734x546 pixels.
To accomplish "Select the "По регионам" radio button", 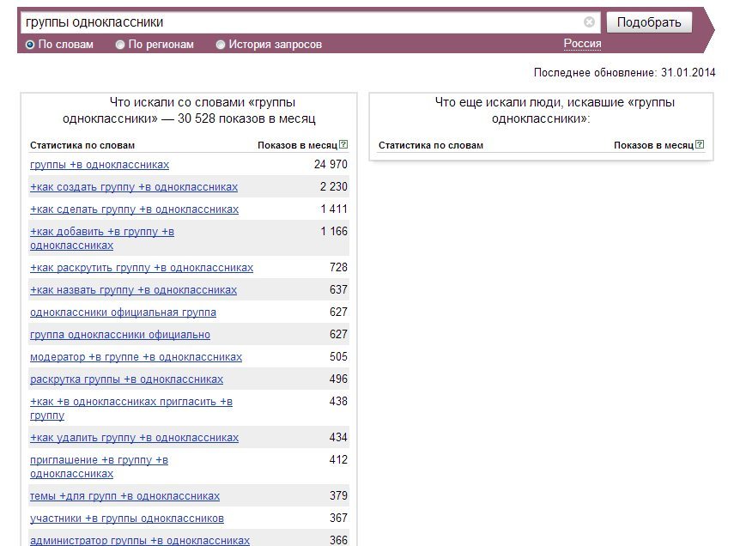I will [120, 45].
